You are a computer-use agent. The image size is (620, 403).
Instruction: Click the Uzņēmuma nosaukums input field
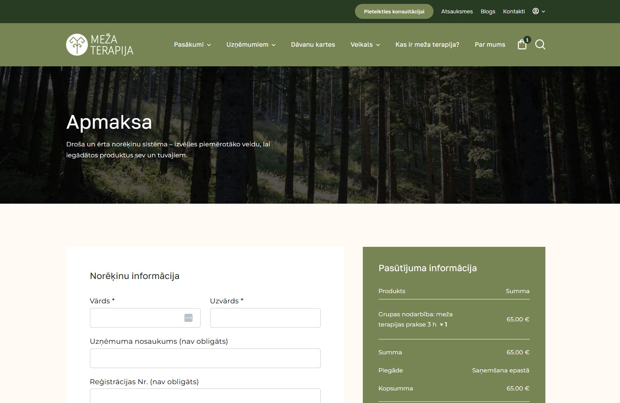coord(205,358)
